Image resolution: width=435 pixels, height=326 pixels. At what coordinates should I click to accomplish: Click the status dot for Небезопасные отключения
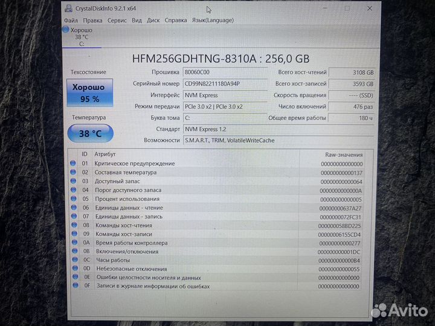[75, 268]
